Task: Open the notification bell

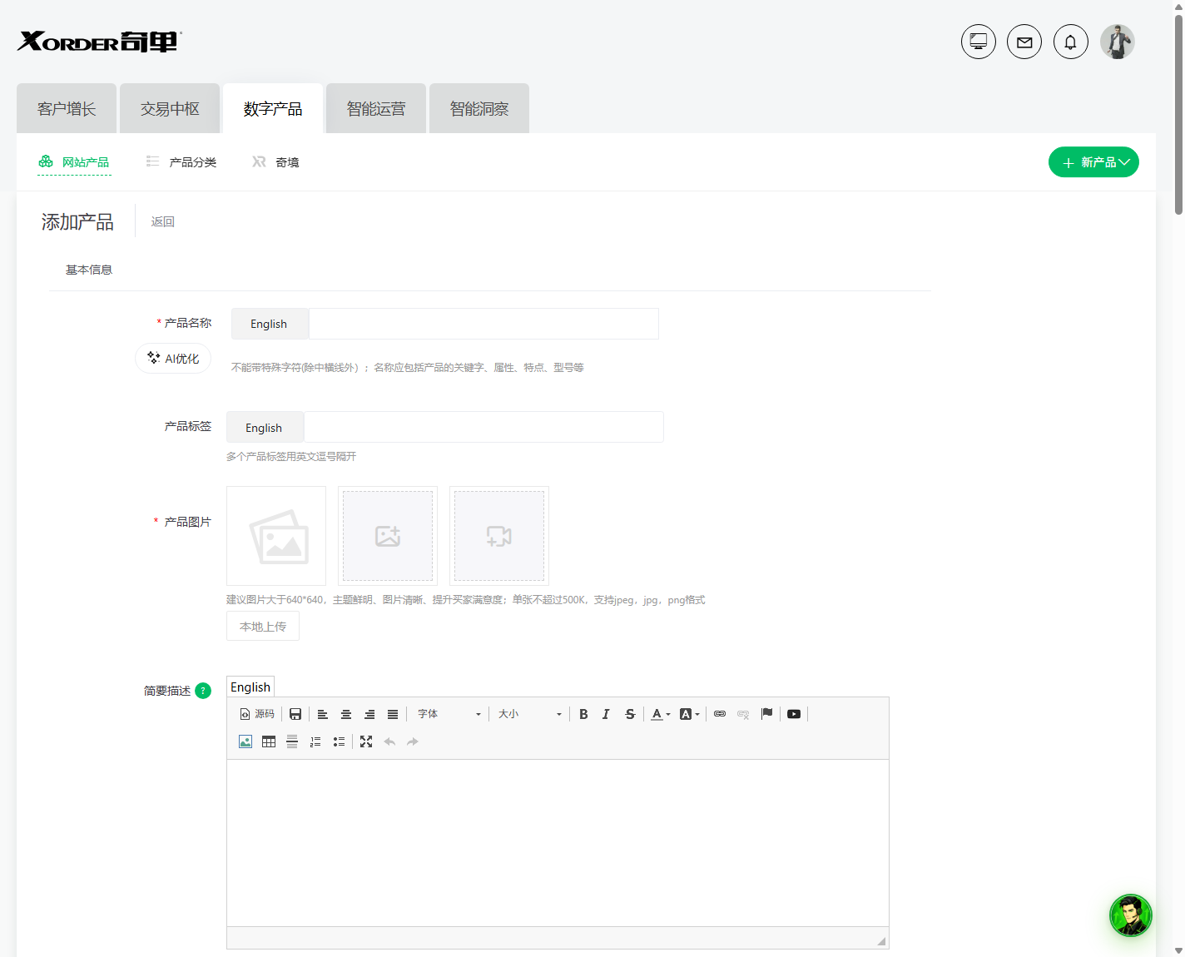Action: point(1071,42)
